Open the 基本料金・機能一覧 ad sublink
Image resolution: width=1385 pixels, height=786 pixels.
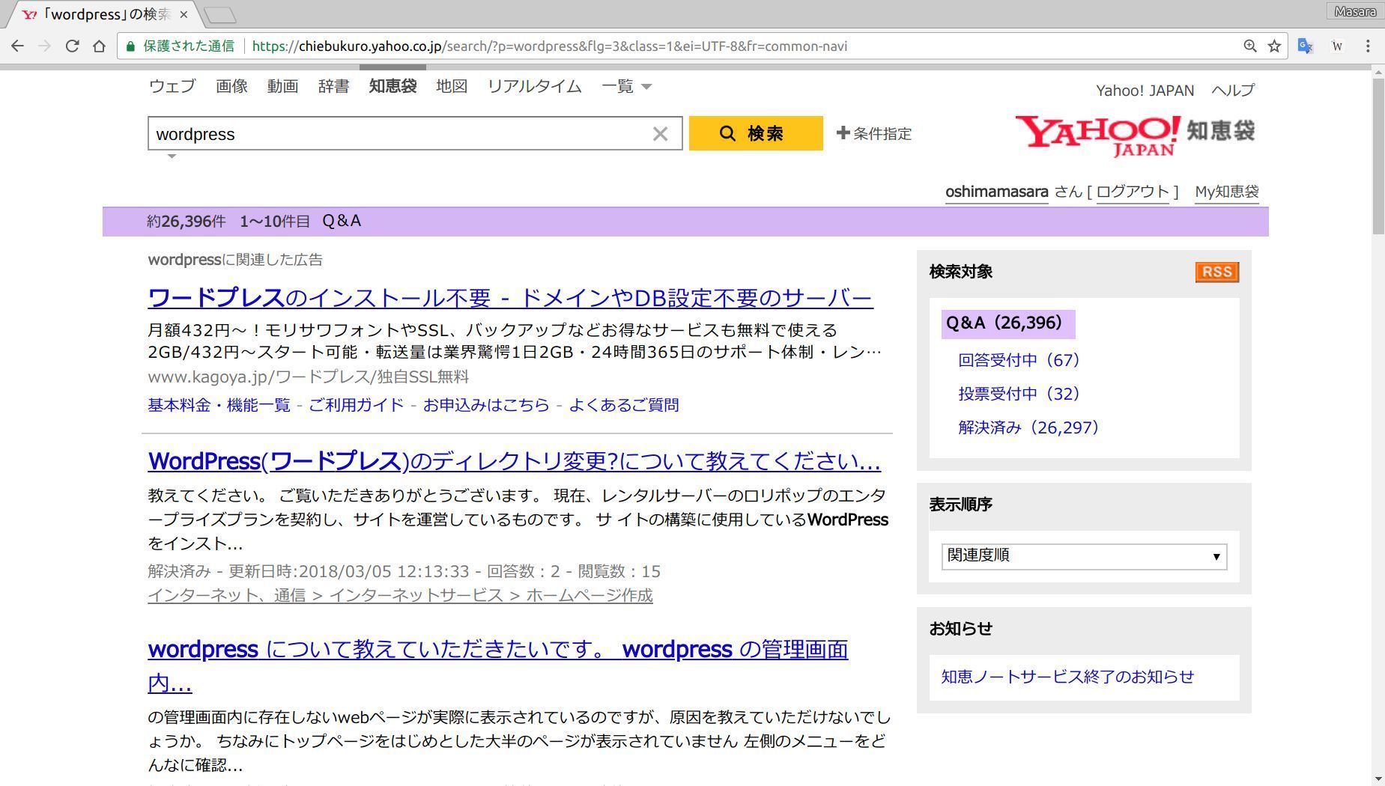219,405
